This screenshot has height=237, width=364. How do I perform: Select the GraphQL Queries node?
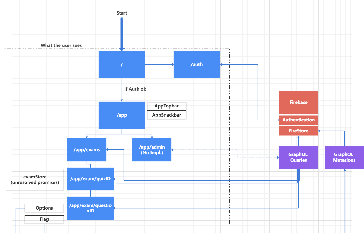click(x=298, y=157)
